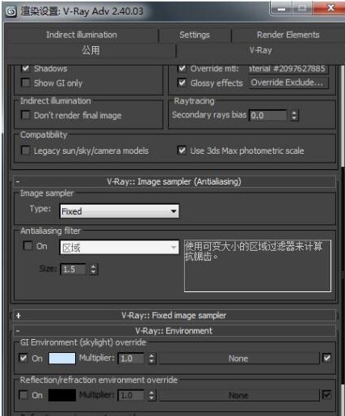Enable Legacy sun/sky/camera models checkbox
This screenshot has height=416, width=345.
coord(26,150)
